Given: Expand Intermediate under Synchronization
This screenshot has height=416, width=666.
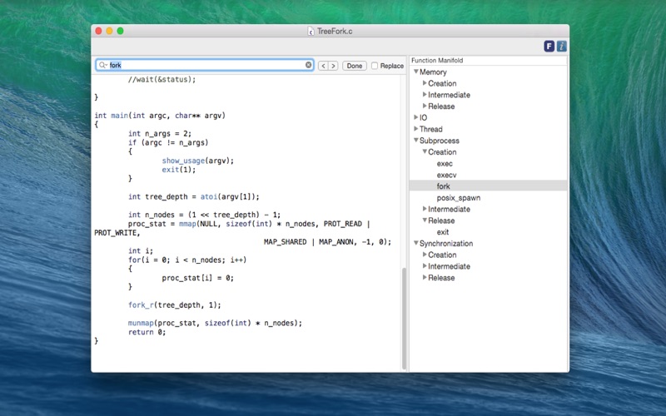Looking at the screenshot, I should point(425,266).
